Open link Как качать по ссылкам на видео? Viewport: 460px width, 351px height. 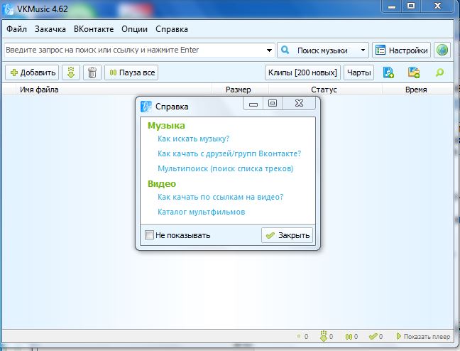(x=220, y=197)
